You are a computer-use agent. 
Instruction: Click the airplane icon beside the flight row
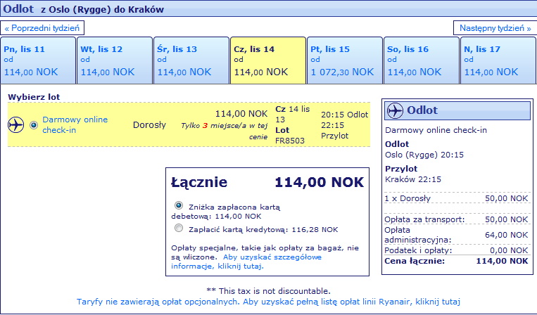(15, 125)
